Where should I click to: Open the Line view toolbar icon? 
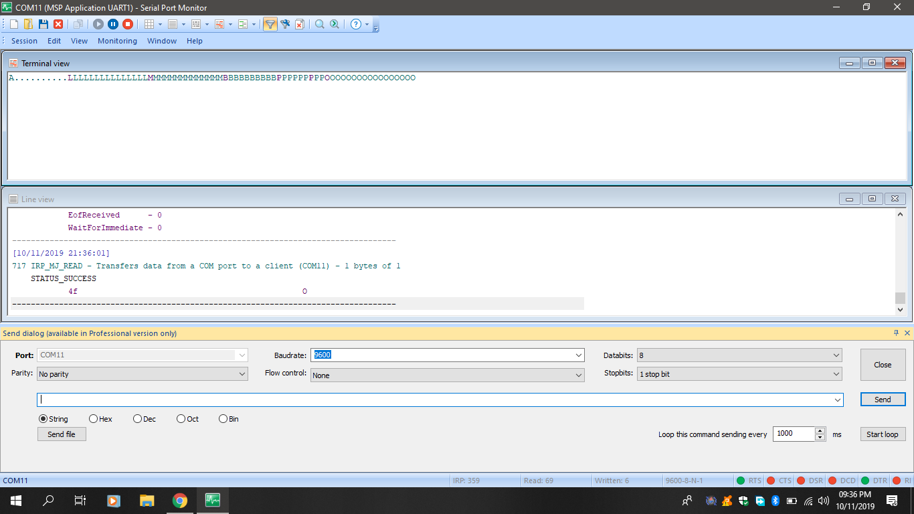[x=173, y=24]
